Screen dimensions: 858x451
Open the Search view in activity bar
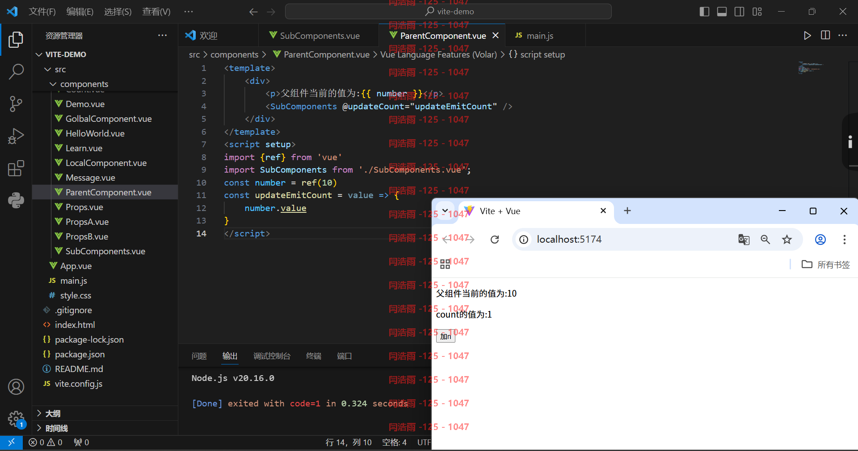16,71
